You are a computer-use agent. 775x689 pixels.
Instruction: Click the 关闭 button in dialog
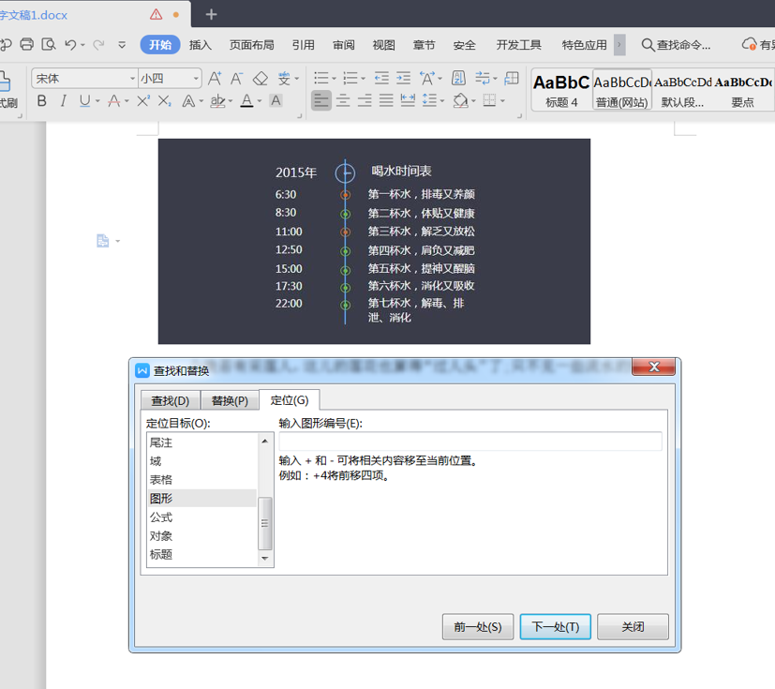tap(633, 627)
